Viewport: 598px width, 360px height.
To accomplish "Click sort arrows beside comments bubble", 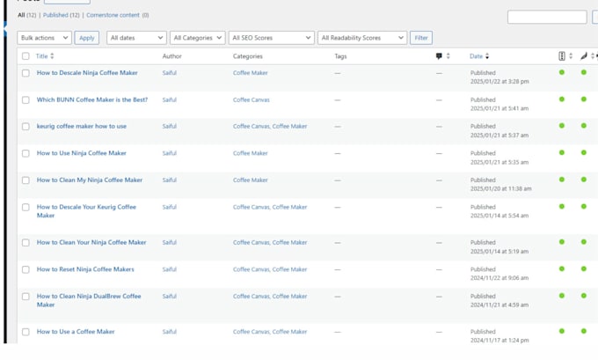I will click(448, 56).
